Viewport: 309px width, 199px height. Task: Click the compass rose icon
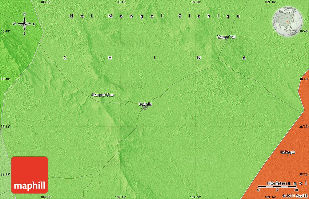[x=24, y=24]
